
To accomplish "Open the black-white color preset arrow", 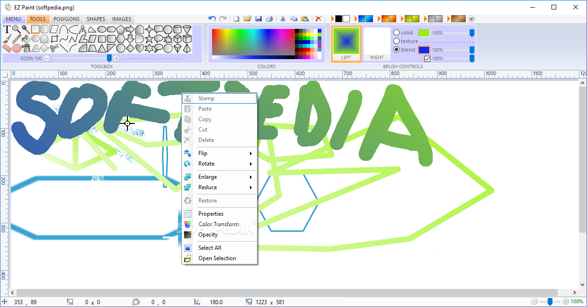I will coord(333,19).
